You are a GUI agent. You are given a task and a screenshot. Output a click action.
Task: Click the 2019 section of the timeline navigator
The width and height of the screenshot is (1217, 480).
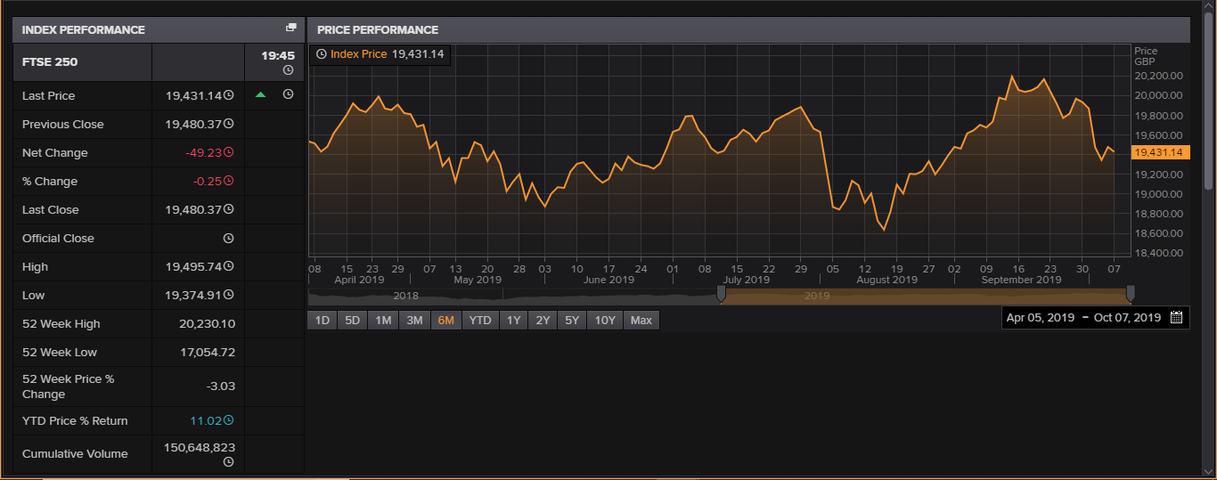(817, 296)
